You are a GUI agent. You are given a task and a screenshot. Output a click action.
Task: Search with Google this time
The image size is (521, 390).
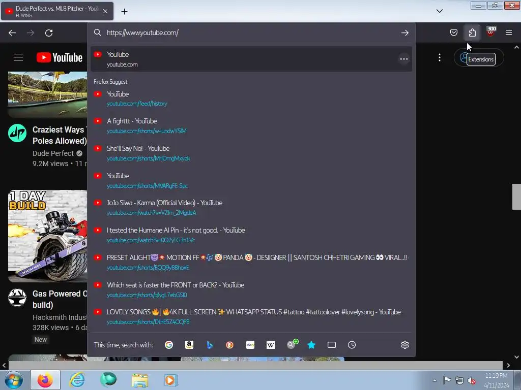coord(169,345)
